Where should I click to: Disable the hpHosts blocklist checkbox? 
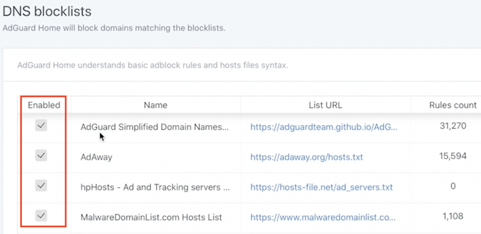(x=41, y=186)
